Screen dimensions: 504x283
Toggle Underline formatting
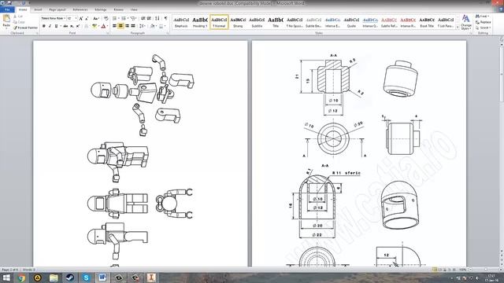click(56, 26)
